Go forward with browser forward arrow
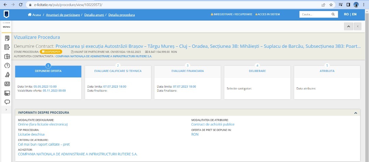The width and height of the screenshot is (369, 162). [13, 5]
